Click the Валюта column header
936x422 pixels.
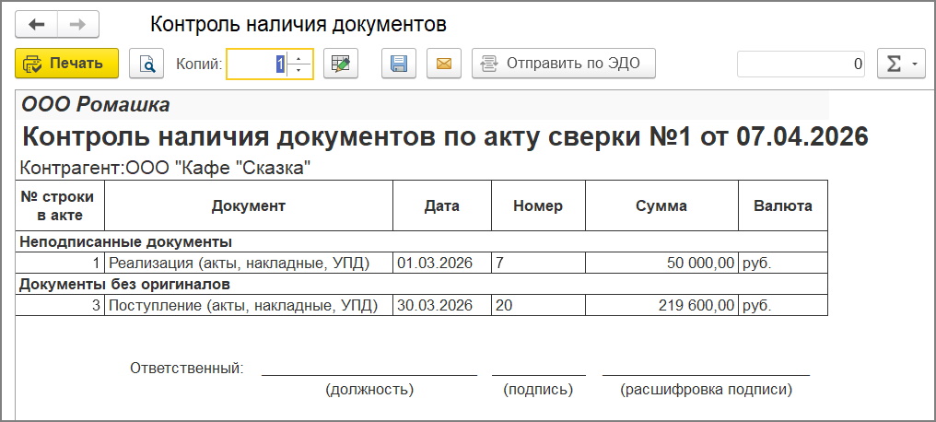point(782,205)
